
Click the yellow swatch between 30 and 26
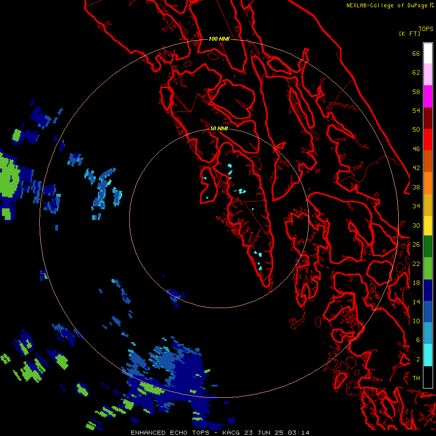[x=428, y=226]
